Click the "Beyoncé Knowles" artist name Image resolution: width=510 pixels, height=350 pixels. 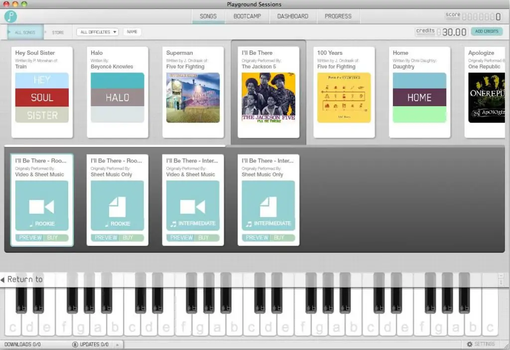[112, 66]
